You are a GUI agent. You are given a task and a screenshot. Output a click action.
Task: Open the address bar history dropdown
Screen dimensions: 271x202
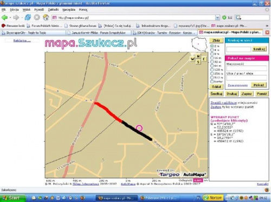(x=217, y=17)
